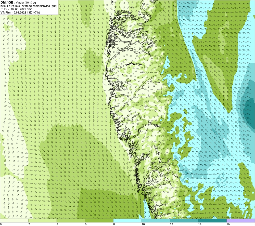Click legend label '8'
Image resolution: width=255 pixels, height=226 pixels.
tap(114, 224)
